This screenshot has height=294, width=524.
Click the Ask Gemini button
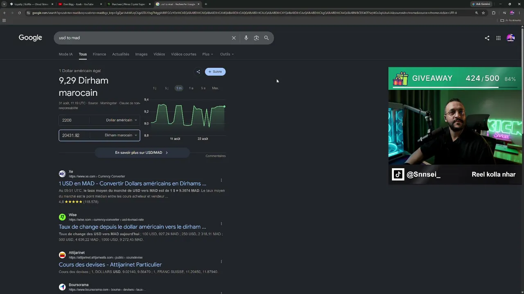tap(481, 4)
